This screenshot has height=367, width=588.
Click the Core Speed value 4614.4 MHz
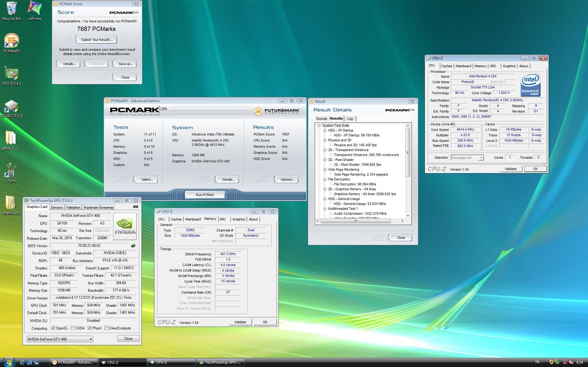pyautogui.click(x=465, y=130)
